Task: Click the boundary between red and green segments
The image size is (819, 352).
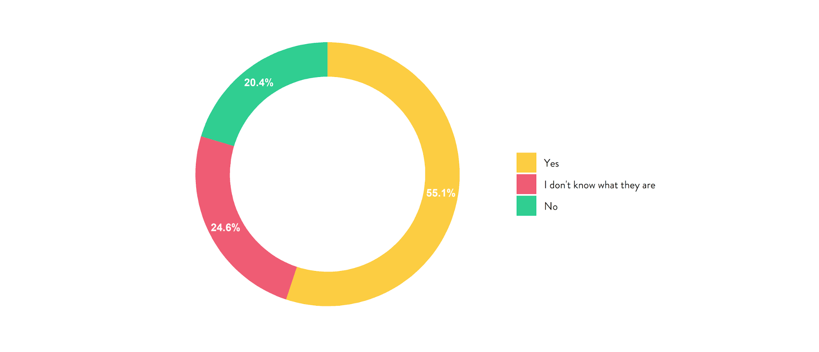Action: [x=217, y=141]
